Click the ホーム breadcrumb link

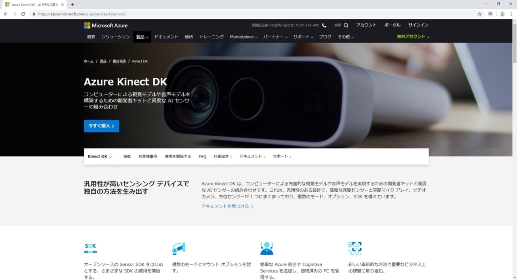point(89,61)
